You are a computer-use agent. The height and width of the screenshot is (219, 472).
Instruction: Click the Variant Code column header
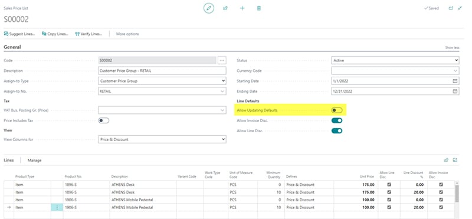tap(187, 176)
